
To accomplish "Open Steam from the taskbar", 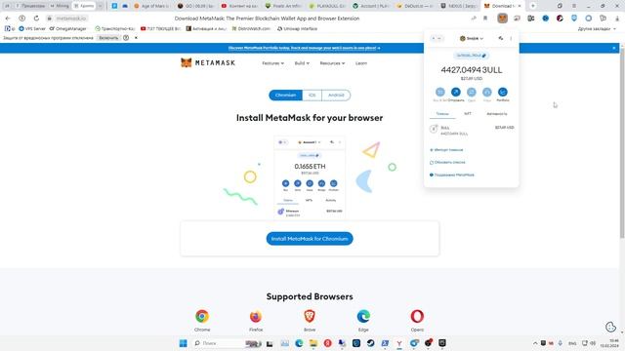I will [370, 343].
